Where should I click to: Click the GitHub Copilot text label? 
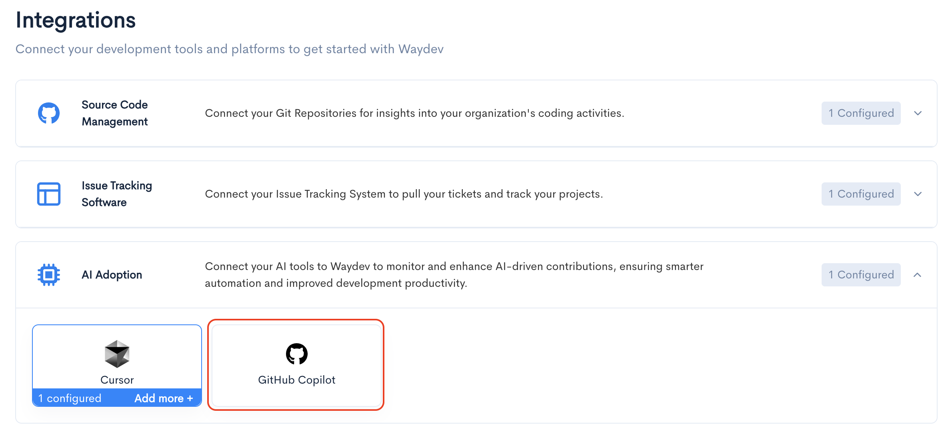(296, 380)
